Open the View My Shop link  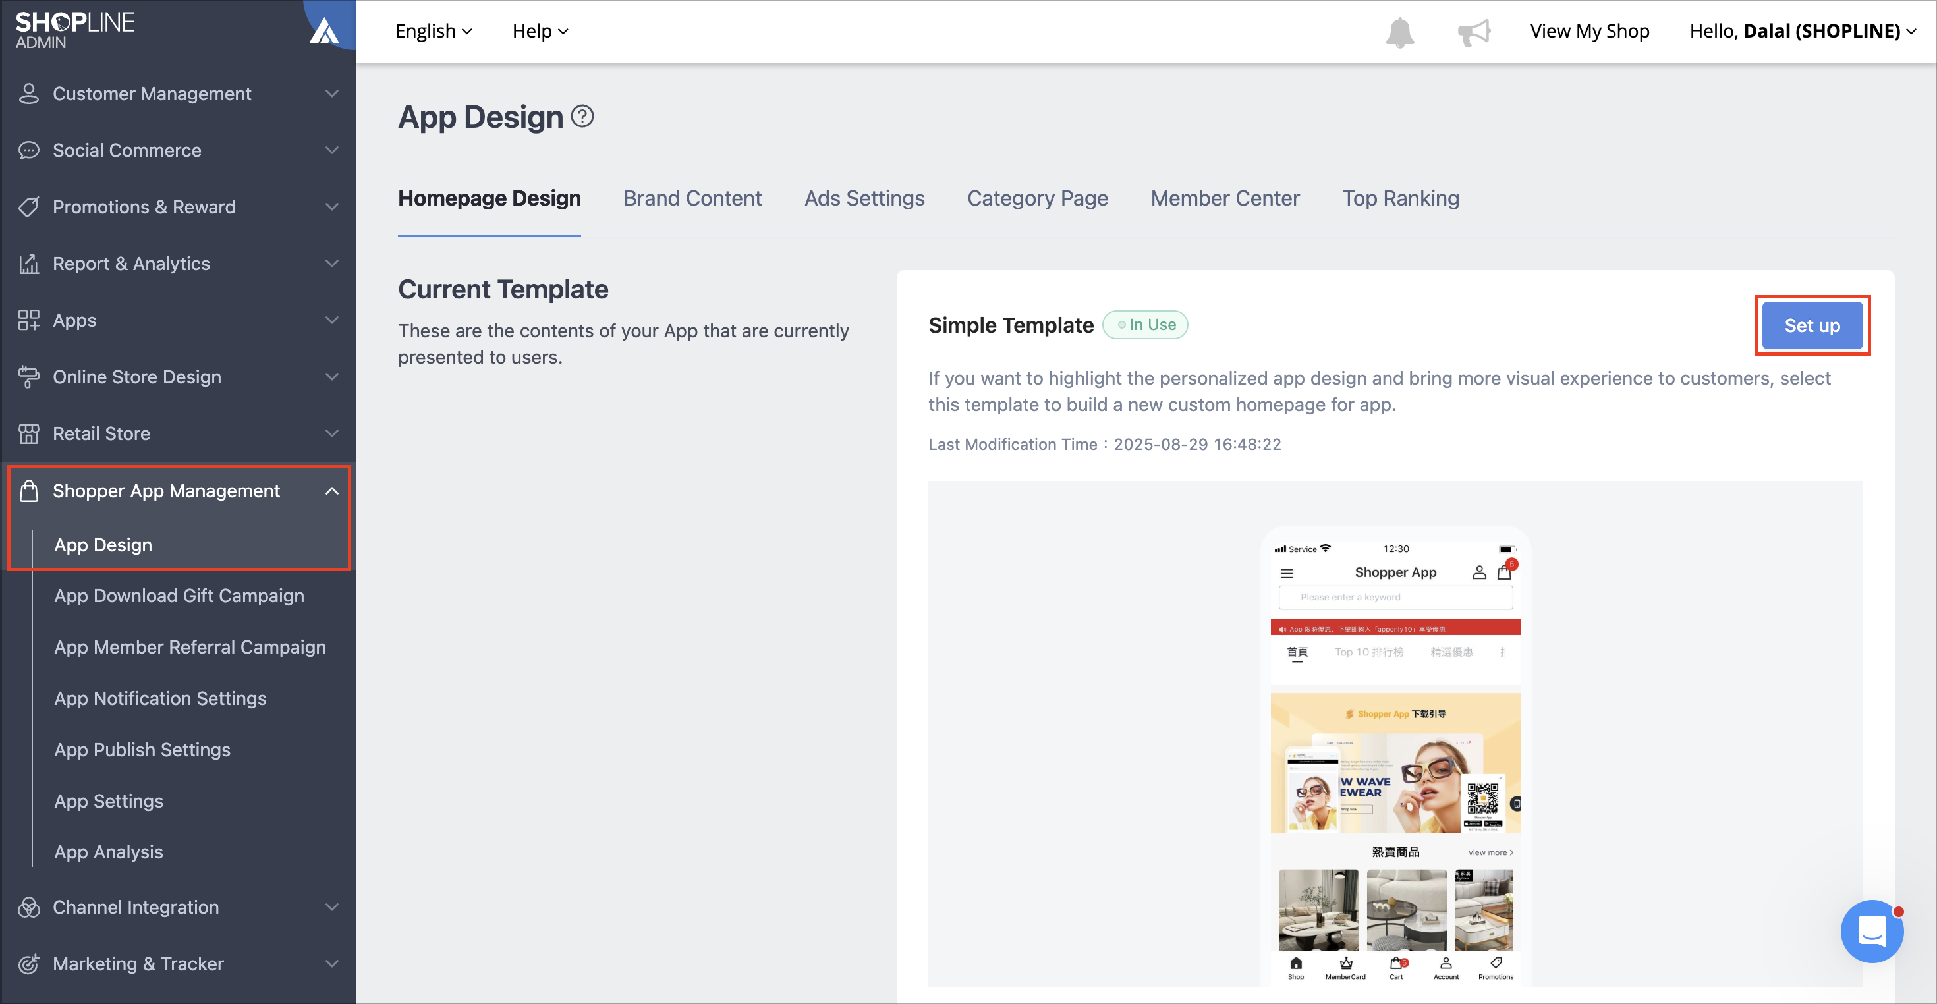tap(1590, 31)
